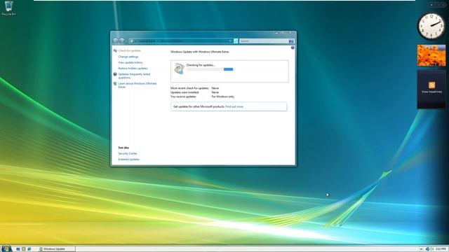Click the third quick launch icon
Image resolution: width=449 pixels, height=252 pixels.
click(29, 249)
